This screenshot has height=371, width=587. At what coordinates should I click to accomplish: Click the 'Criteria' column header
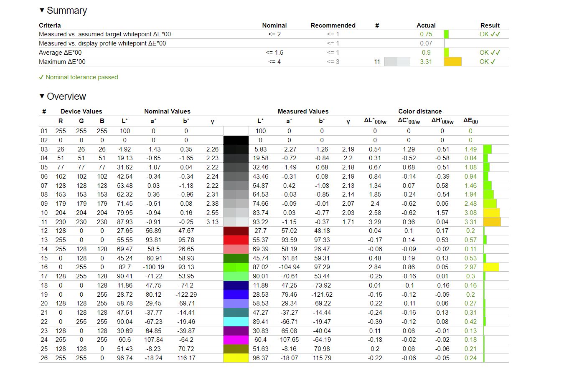pyautogui.click(x=50, y=25)
